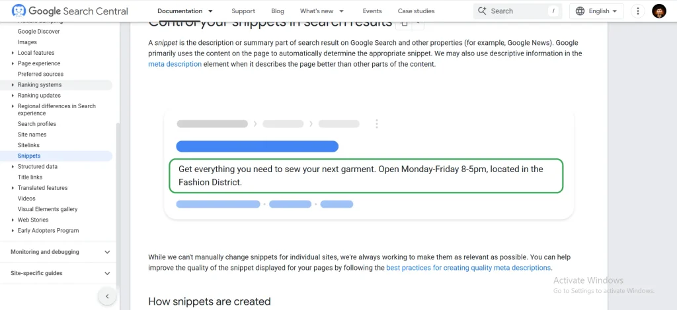This screenshot has width=677, height=310.
Task: Open Images sidebar page
Action: 27,42
